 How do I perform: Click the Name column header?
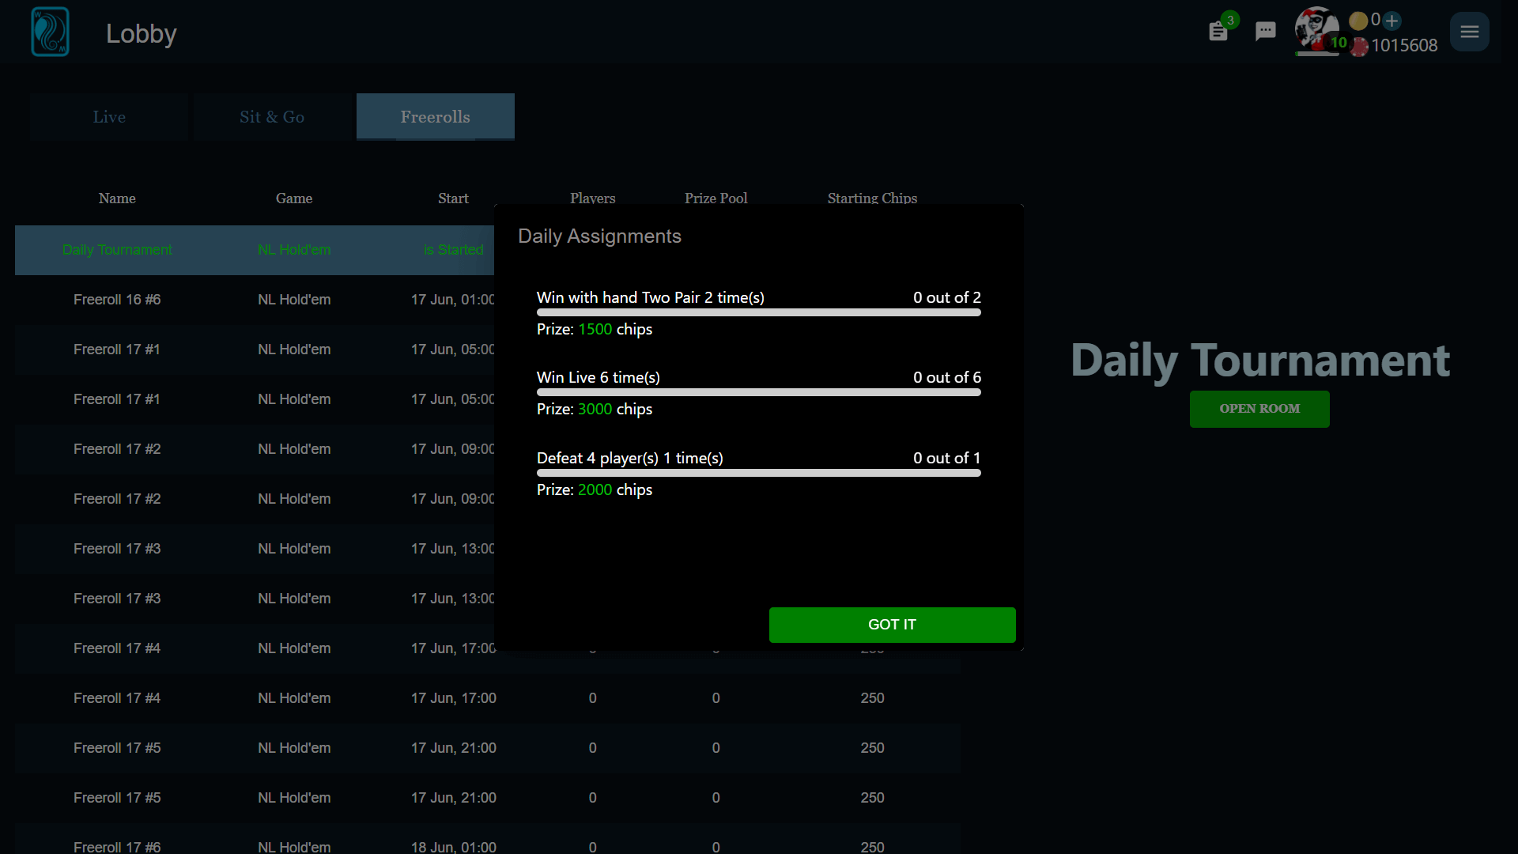point(117,198)
